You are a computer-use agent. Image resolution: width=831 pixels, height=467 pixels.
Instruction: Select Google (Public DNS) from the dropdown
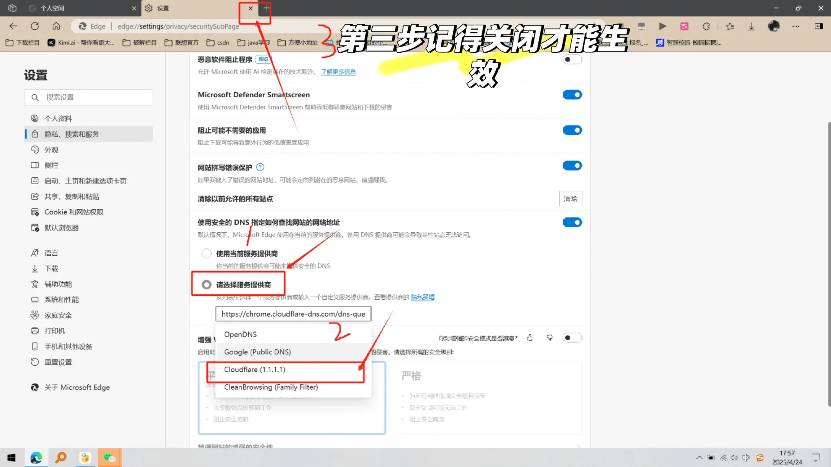point(257,352)
